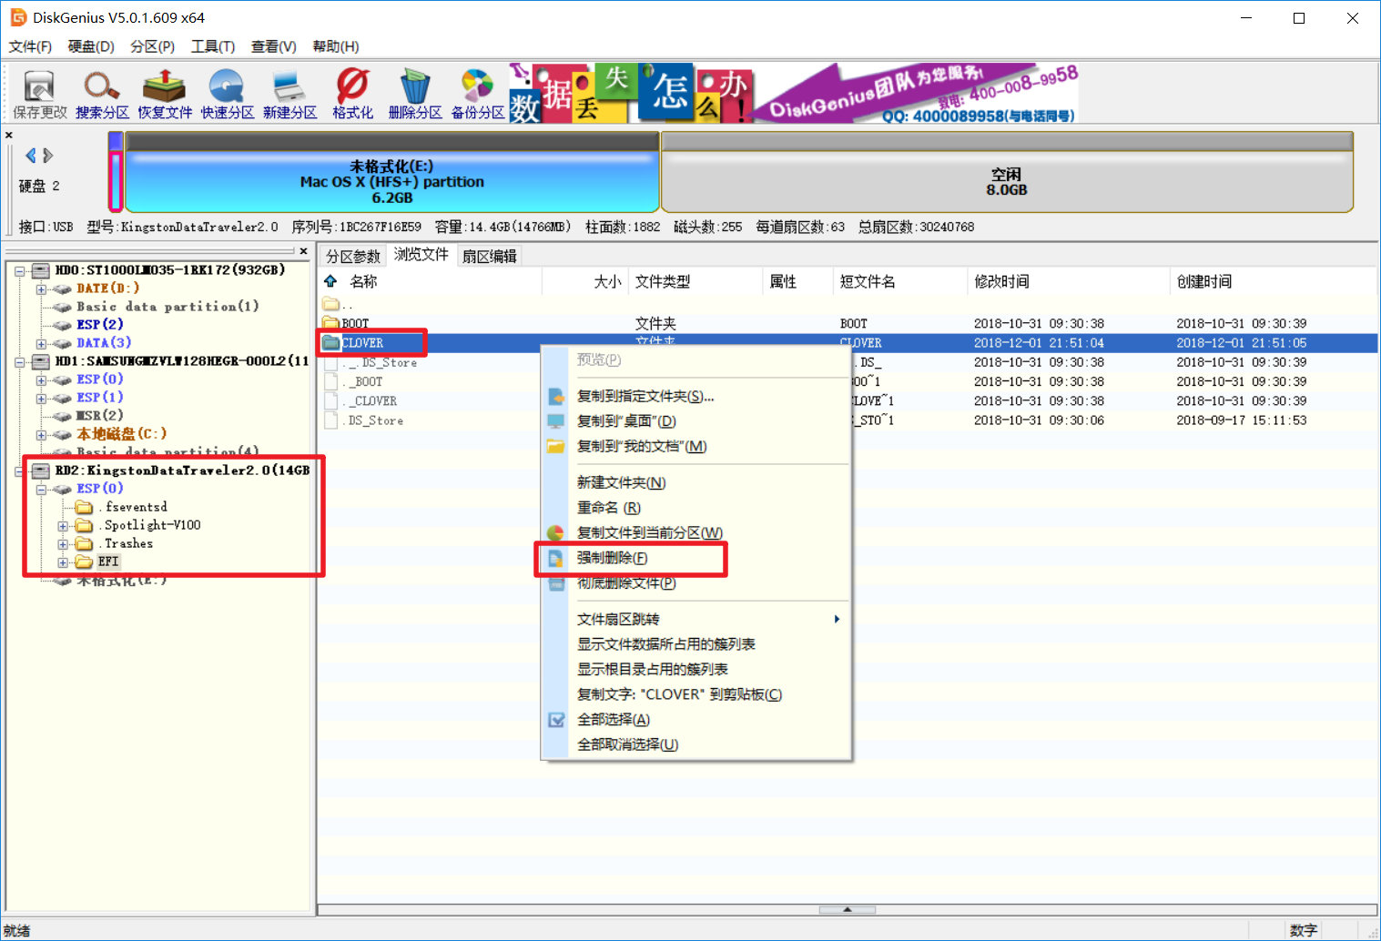The height and width of the screenshot is (941, 1381).
Task: Go to the previous disk with left arrow
Action: (31, 156)
